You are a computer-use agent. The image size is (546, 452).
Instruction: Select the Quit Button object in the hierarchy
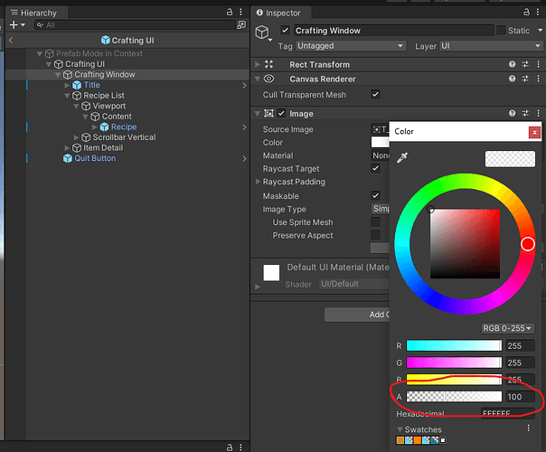94,158
